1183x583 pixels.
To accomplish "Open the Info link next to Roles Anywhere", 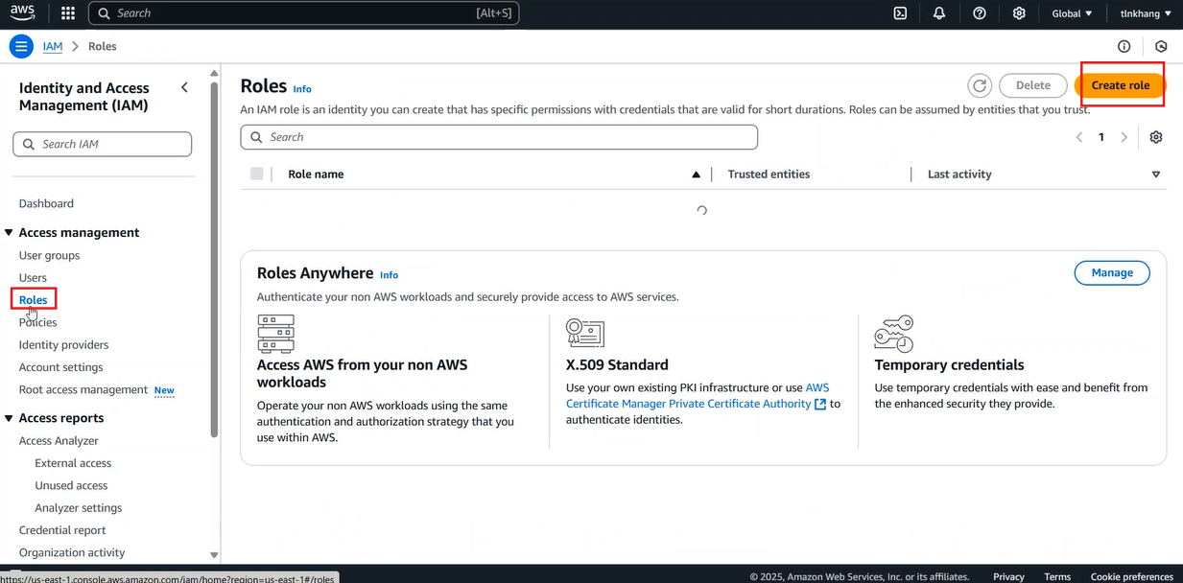I will coord(389,275).
